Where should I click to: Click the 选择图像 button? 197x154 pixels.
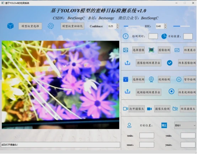pyautogui.click(x=138, y=50)
